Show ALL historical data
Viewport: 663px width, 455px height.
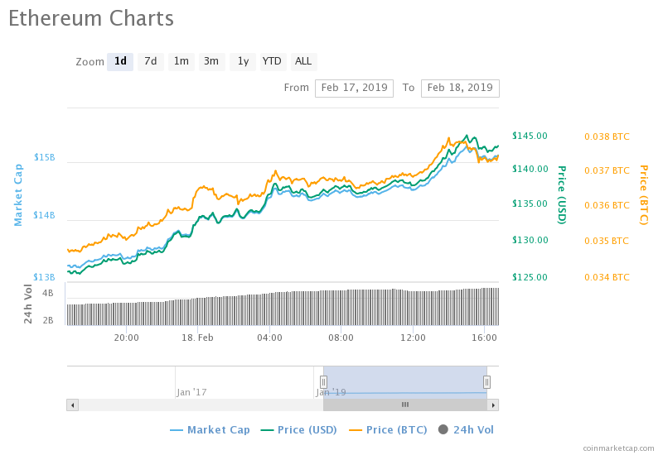(x=303, y=61)
